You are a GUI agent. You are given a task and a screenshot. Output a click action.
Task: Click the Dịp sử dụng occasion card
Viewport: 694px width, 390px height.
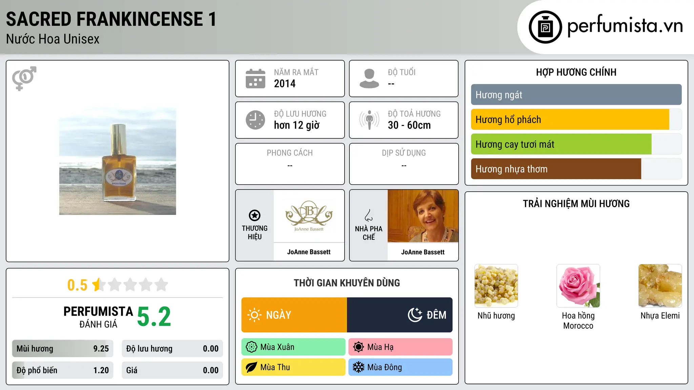[x=404, y=164]
